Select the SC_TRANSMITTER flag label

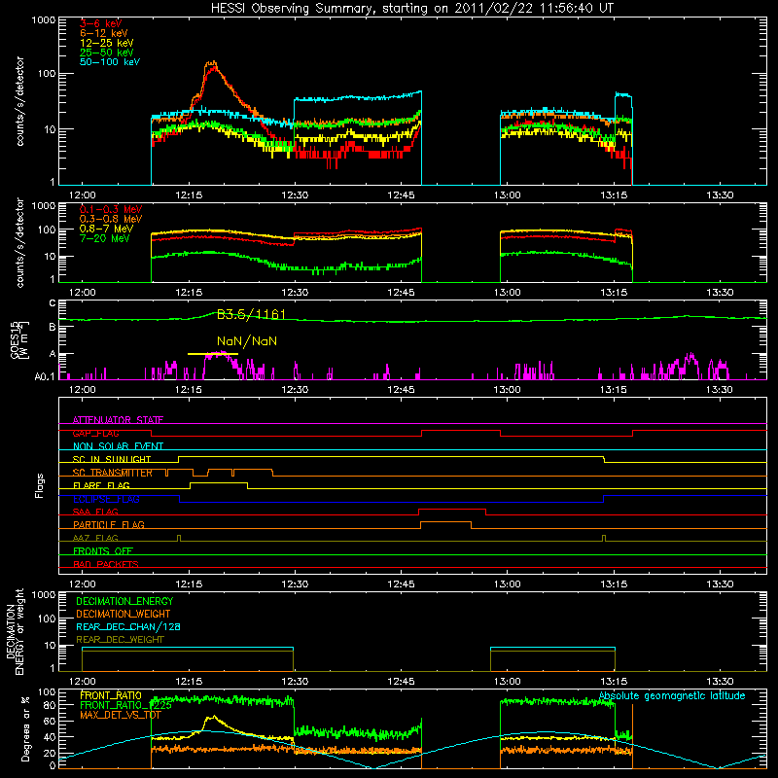click(112, 473)
